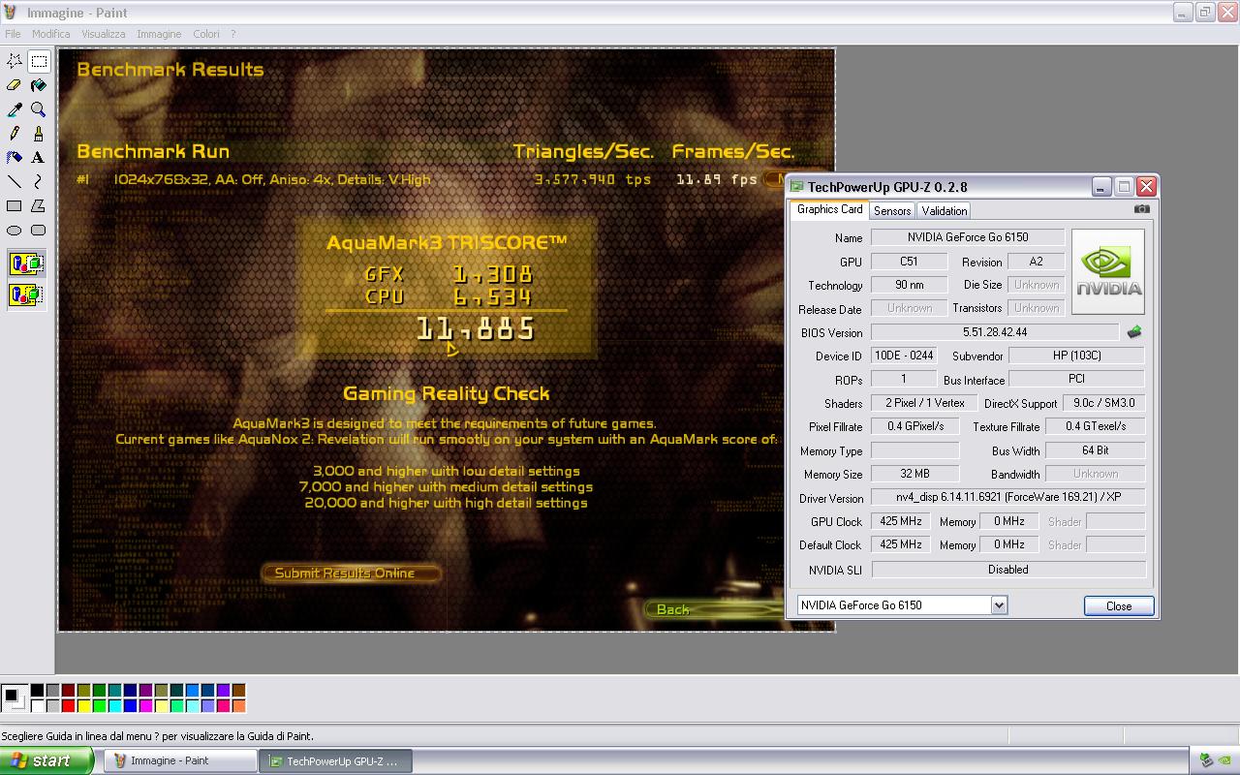The image size is (1240, 775).
Task: Open the ? help menu
Action: coord(233,34)
